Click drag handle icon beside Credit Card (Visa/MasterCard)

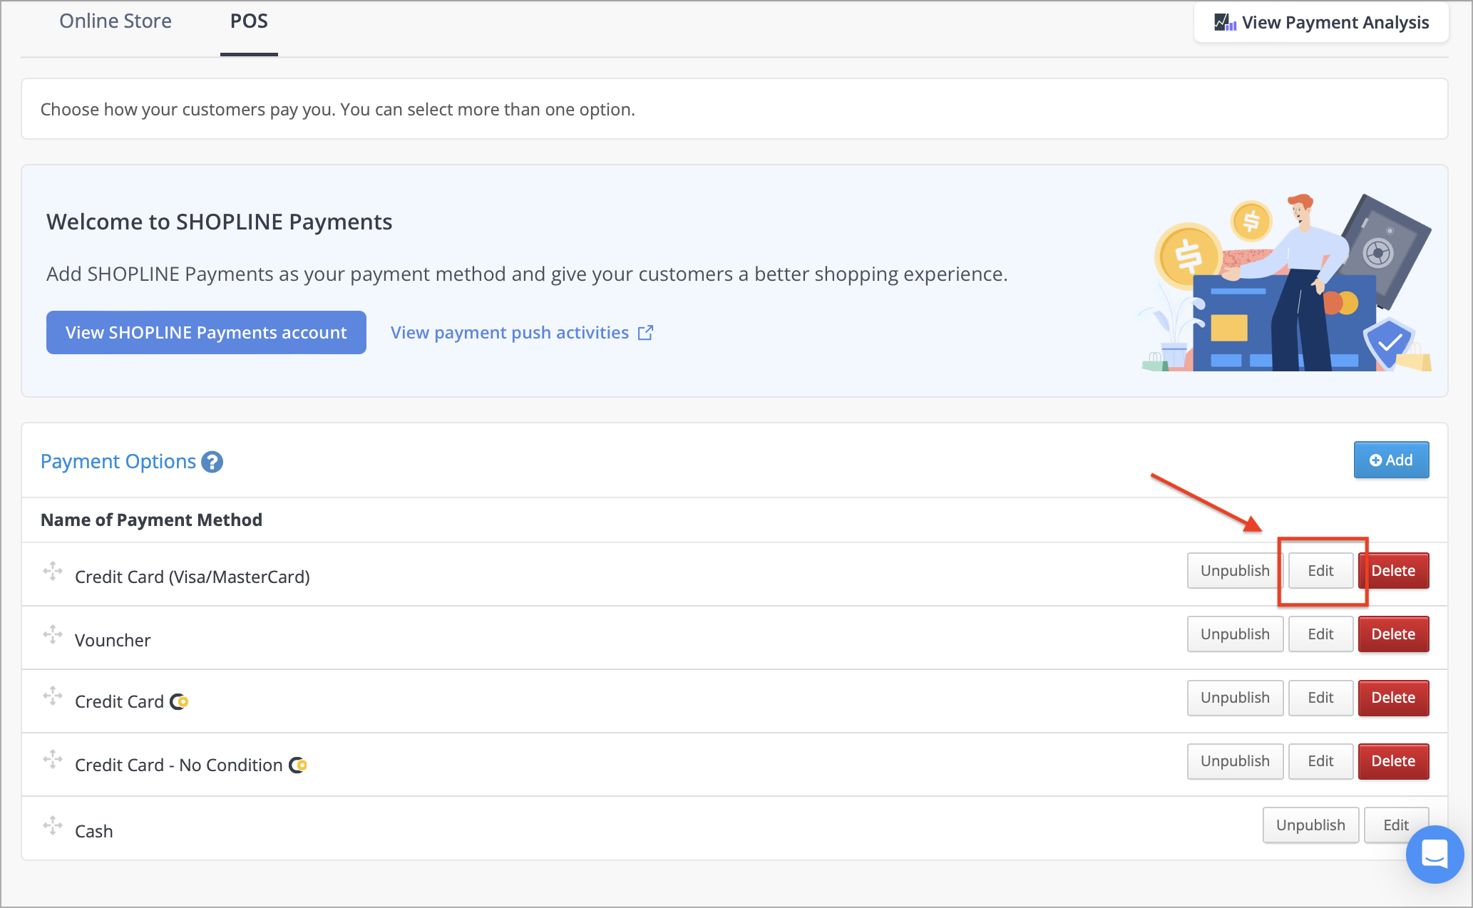[53, 571]
